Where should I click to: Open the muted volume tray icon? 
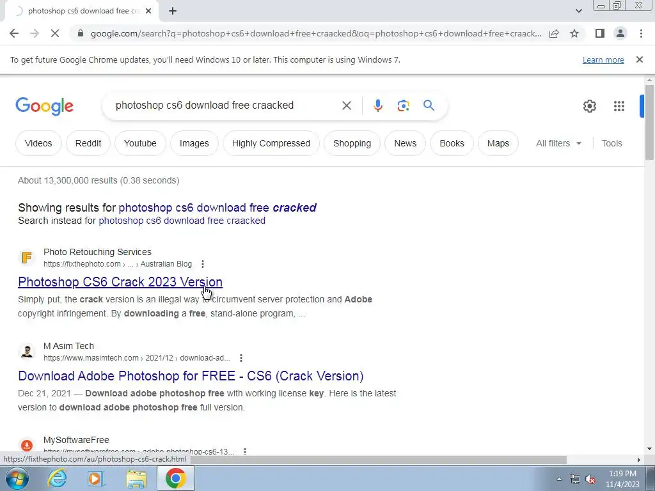[590, 479]
